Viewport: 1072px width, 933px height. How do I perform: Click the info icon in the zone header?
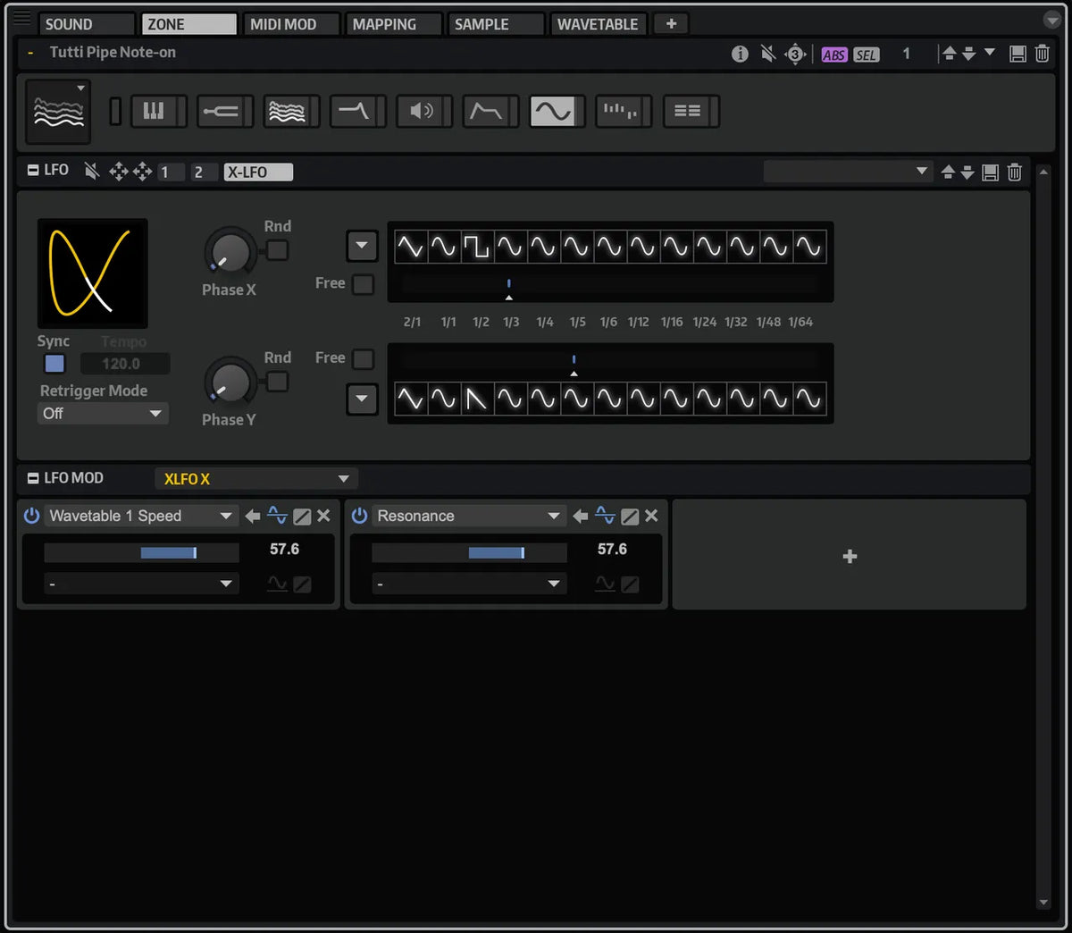740,54
